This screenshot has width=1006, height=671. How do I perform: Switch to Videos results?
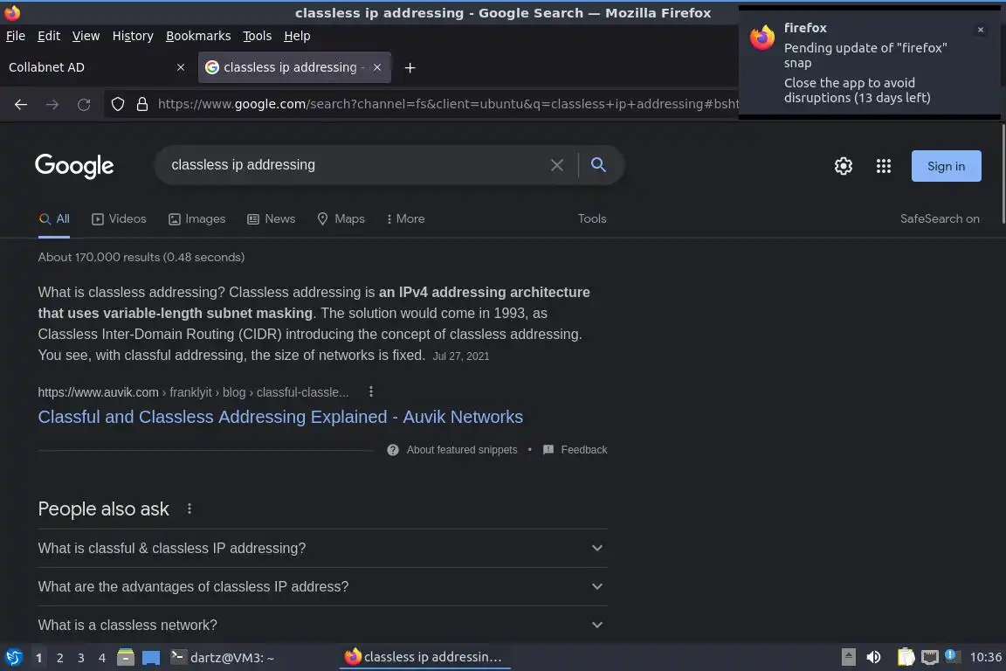119,219
